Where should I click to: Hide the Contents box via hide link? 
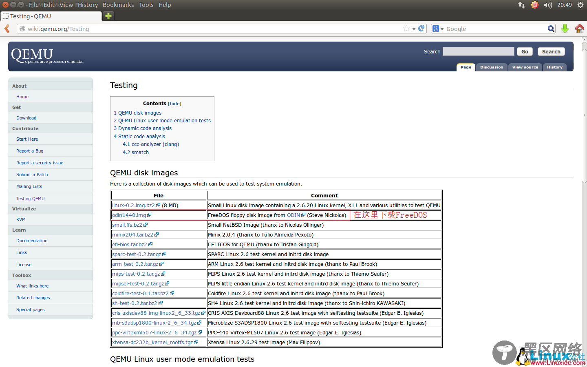pos(175,104)
